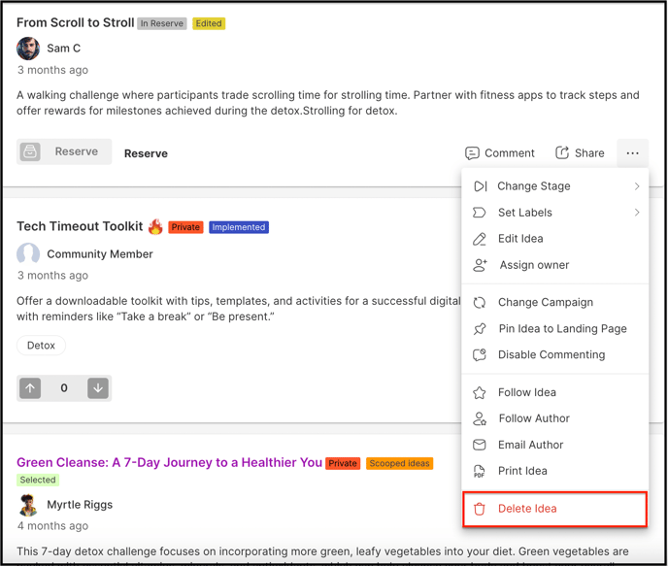
Task: Expand the Set Labels submenu arrow
Action: (637, 213)
